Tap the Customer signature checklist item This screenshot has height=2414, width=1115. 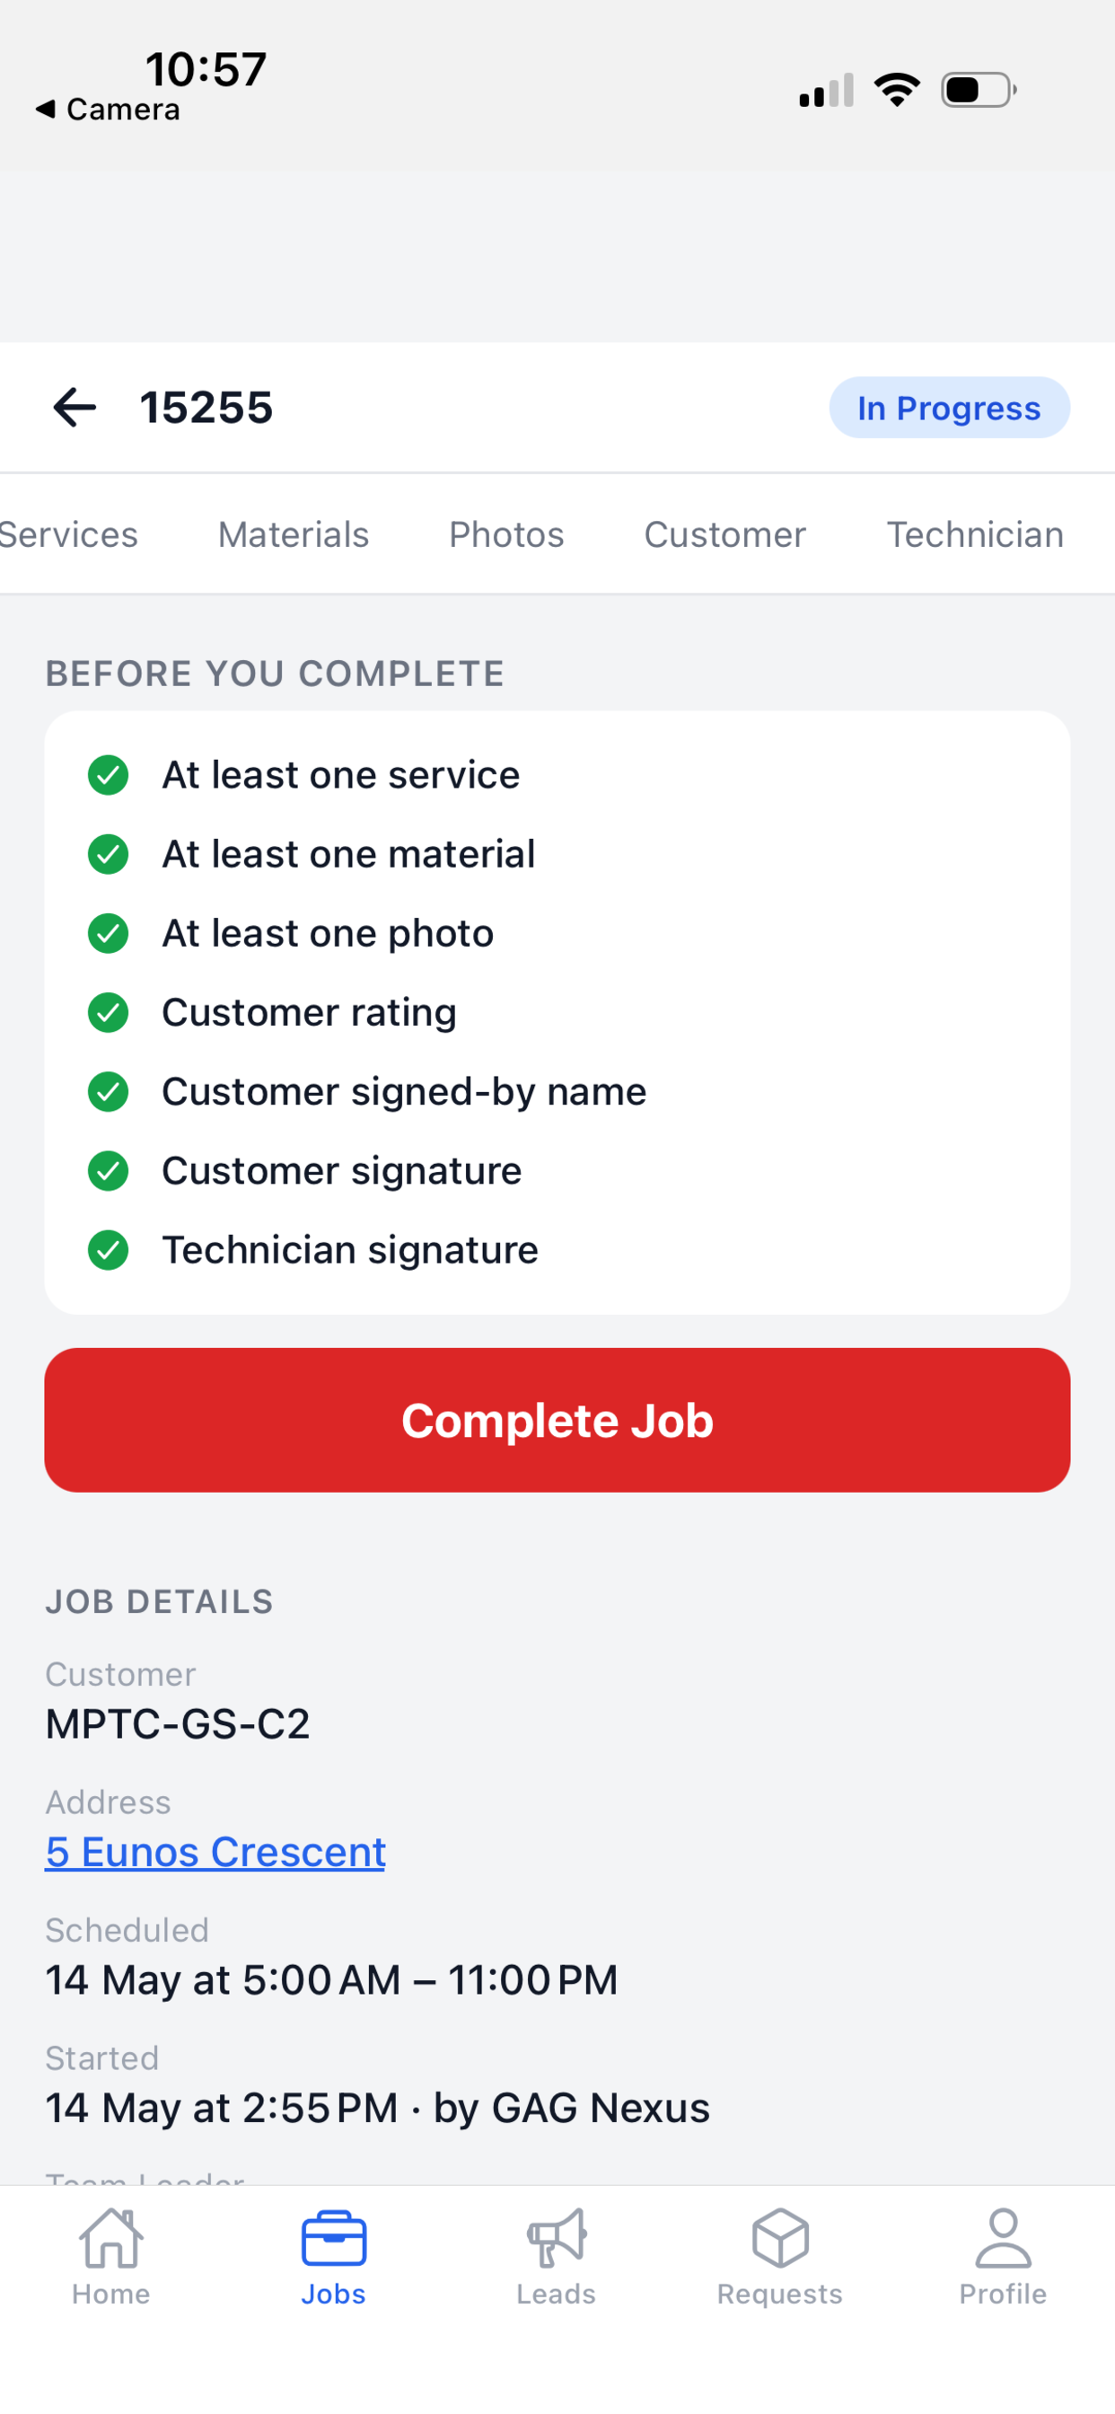(x=341, y=1170)
